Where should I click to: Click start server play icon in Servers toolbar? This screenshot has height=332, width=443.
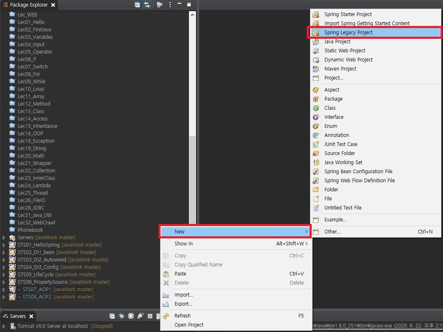[x=131, y=316]
